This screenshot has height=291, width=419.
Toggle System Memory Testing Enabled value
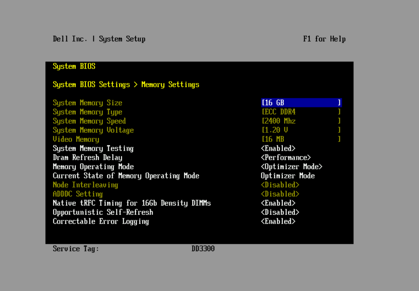[278, 148]
